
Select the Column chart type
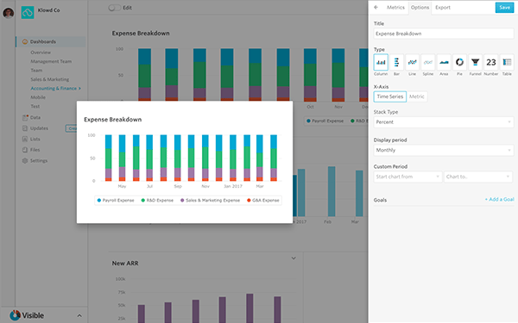[x=381, y=62]
